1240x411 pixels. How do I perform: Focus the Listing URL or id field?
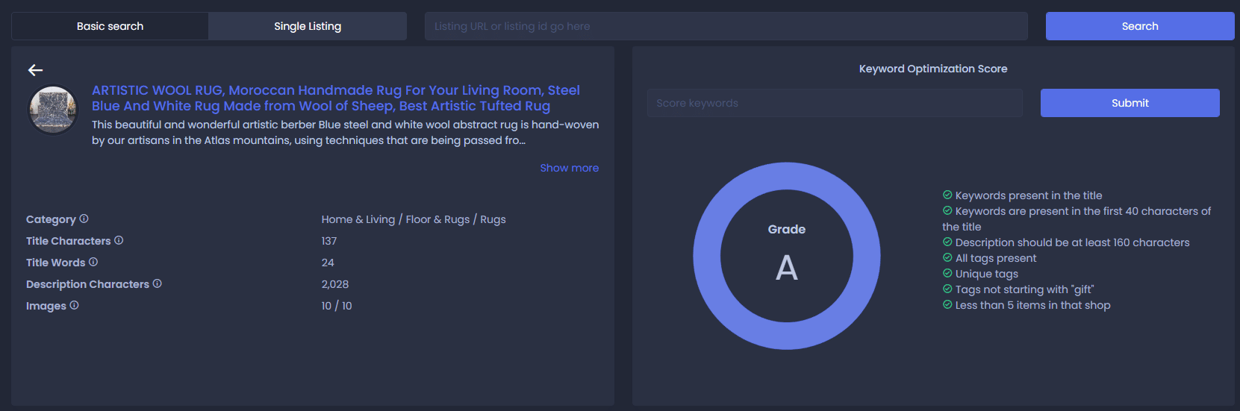coord(726,26)
